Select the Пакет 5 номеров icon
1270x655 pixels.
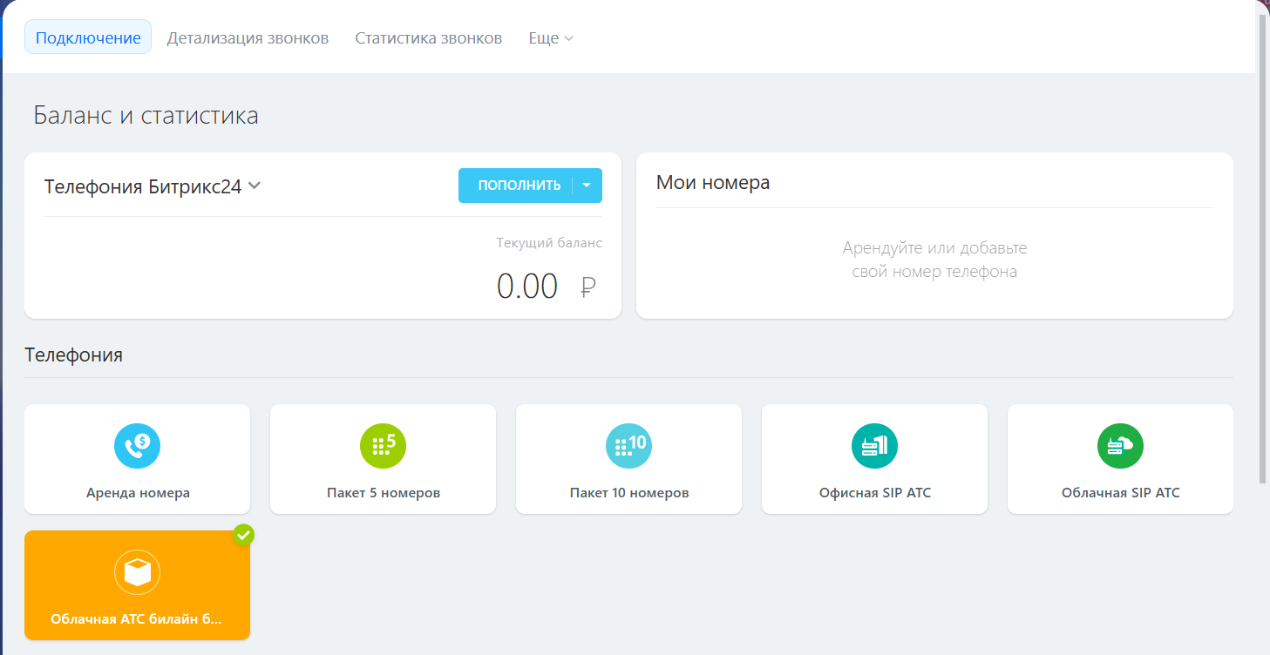[x=384, y=447]
